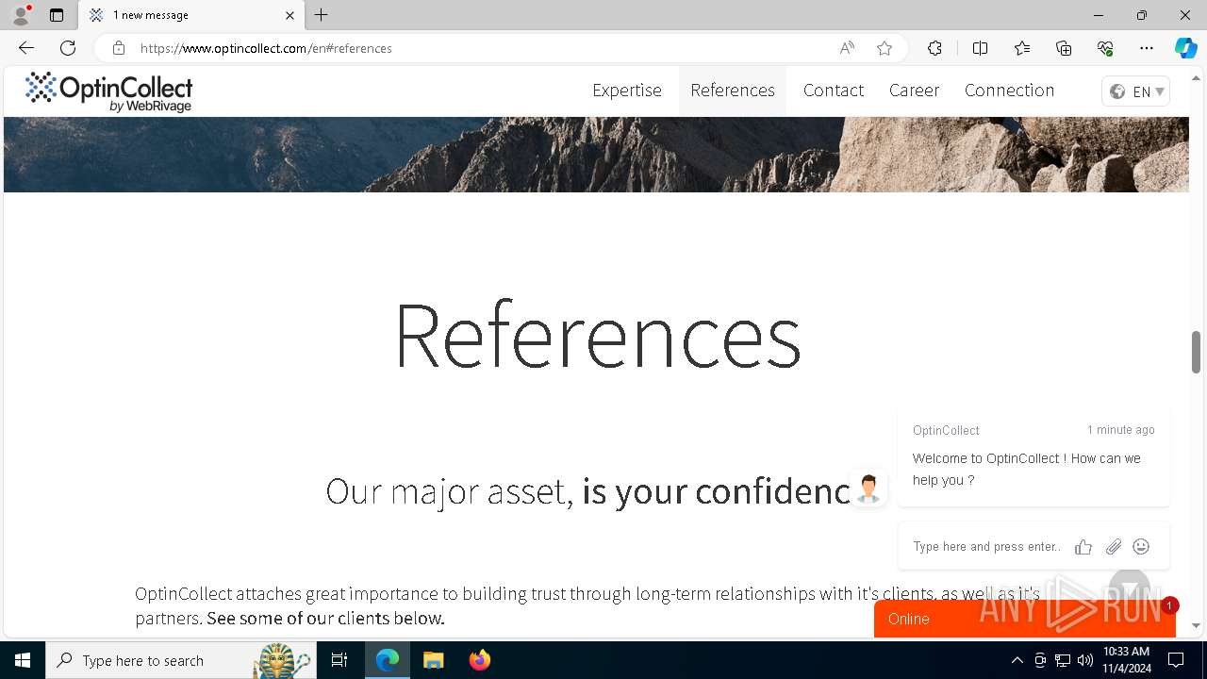This screenshot has width=1207, height=679.
Task: Open Contact menu item
Action: (x=834, y=91)
